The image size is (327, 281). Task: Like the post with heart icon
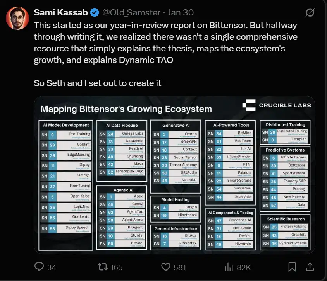(x=166, y=267)
